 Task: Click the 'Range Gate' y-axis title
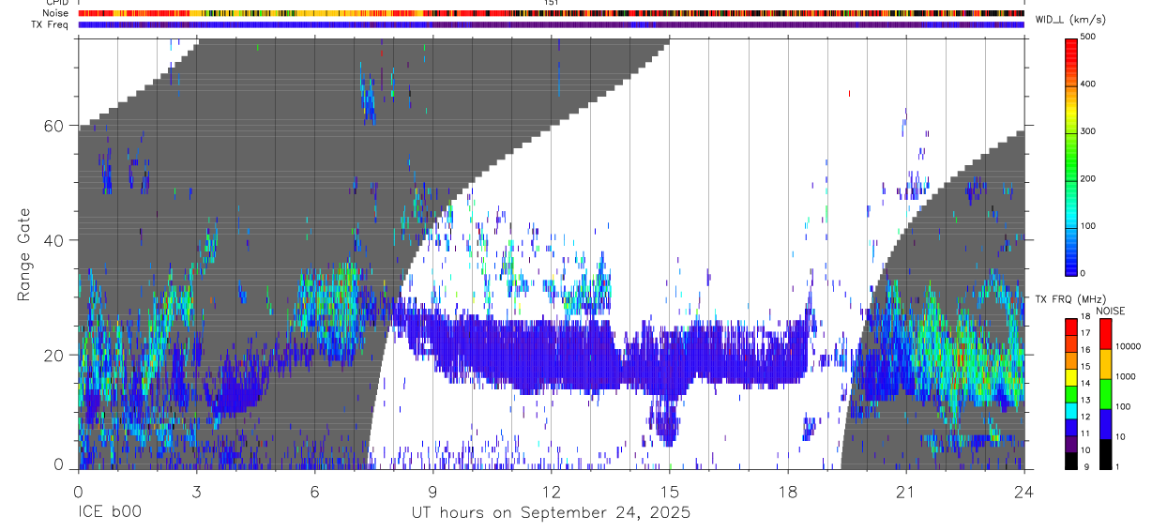(x=23, y=254)
